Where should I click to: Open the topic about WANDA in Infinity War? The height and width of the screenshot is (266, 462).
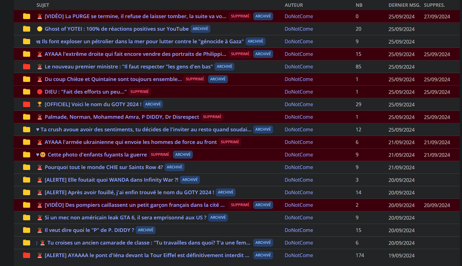pyautogui.click(x=111, y=180)
